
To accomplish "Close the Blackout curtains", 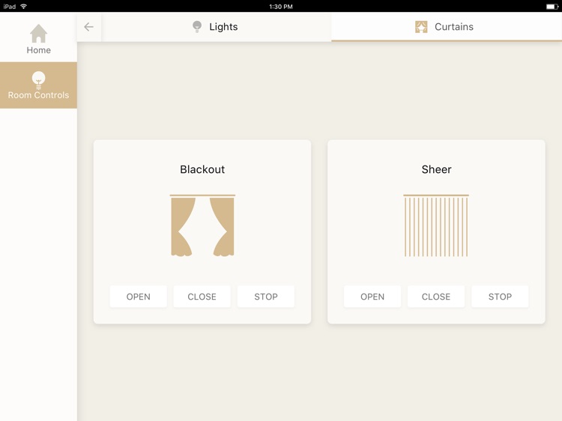I will pyautogui.click(x=202, y=297).
